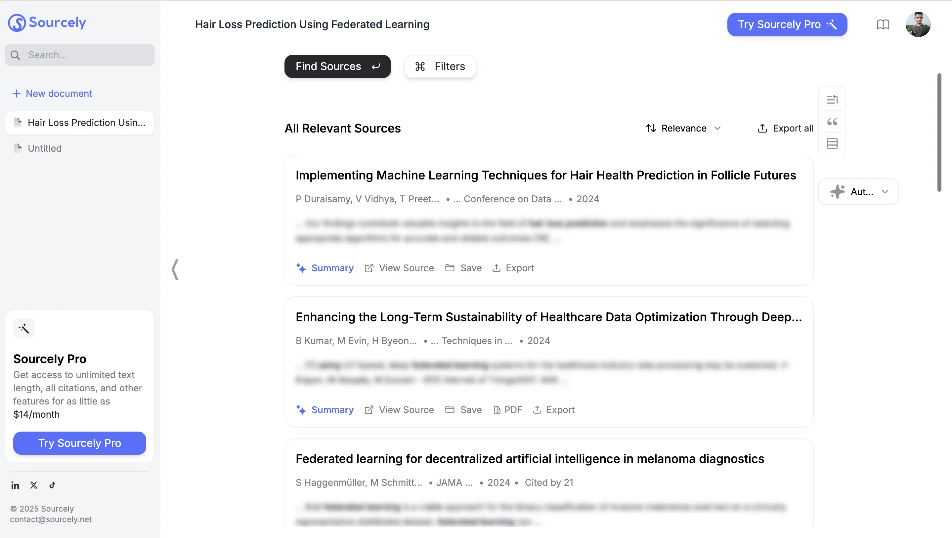This screenshot has width=952, height=538.
Task: Collapse the sidebar with the arrow handle
Action: point(175,269)
